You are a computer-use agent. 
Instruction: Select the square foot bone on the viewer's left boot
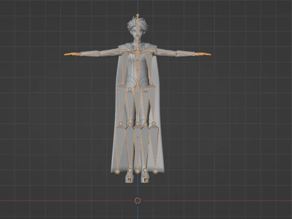129,179
